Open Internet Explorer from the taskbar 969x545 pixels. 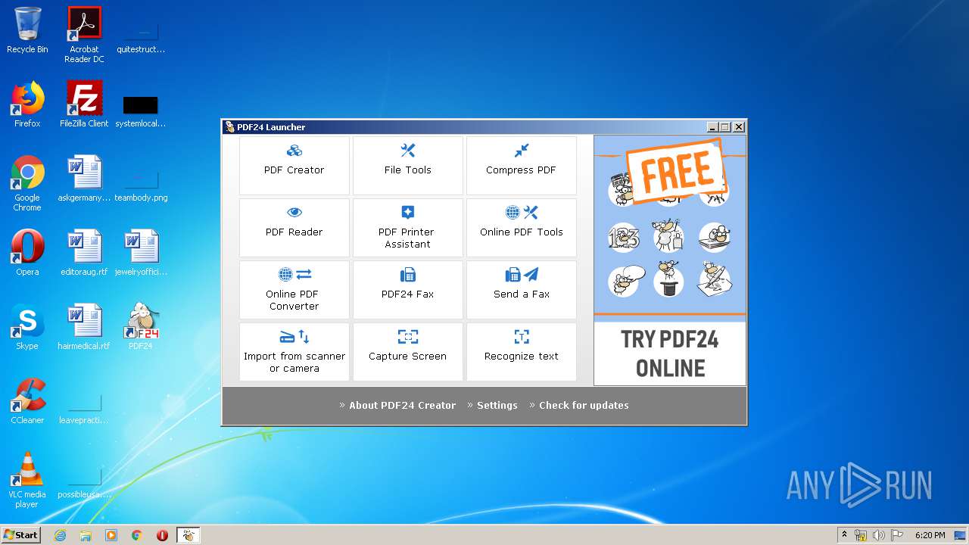point(60,535)
